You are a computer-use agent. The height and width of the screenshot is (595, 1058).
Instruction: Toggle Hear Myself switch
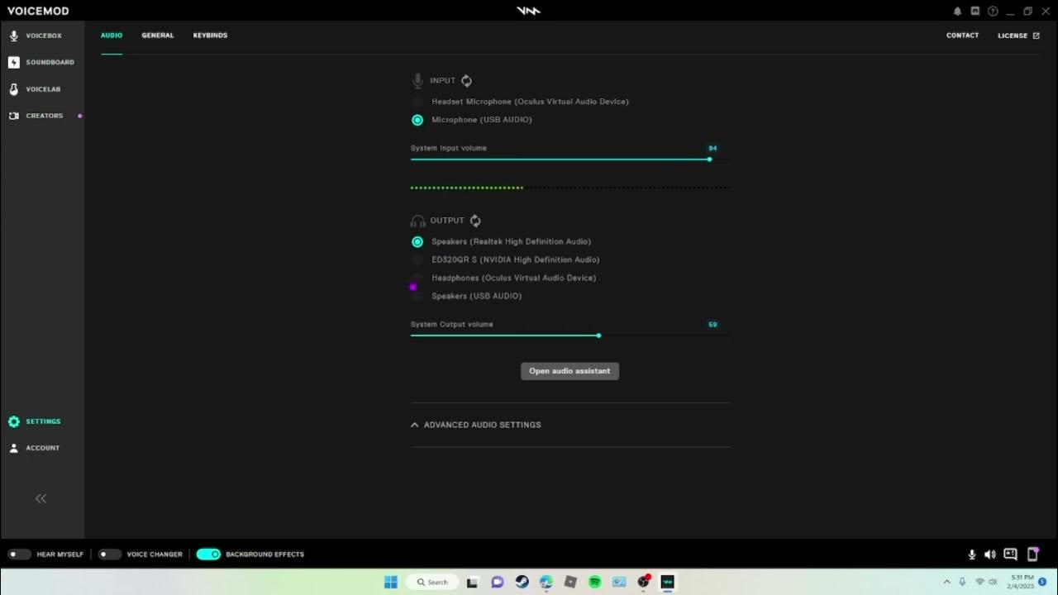pos(19,555)
